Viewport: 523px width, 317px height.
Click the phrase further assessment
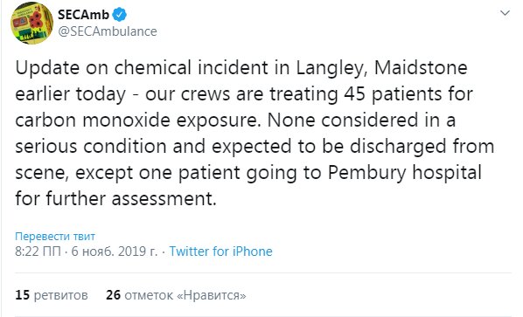[x=131, y=199]
